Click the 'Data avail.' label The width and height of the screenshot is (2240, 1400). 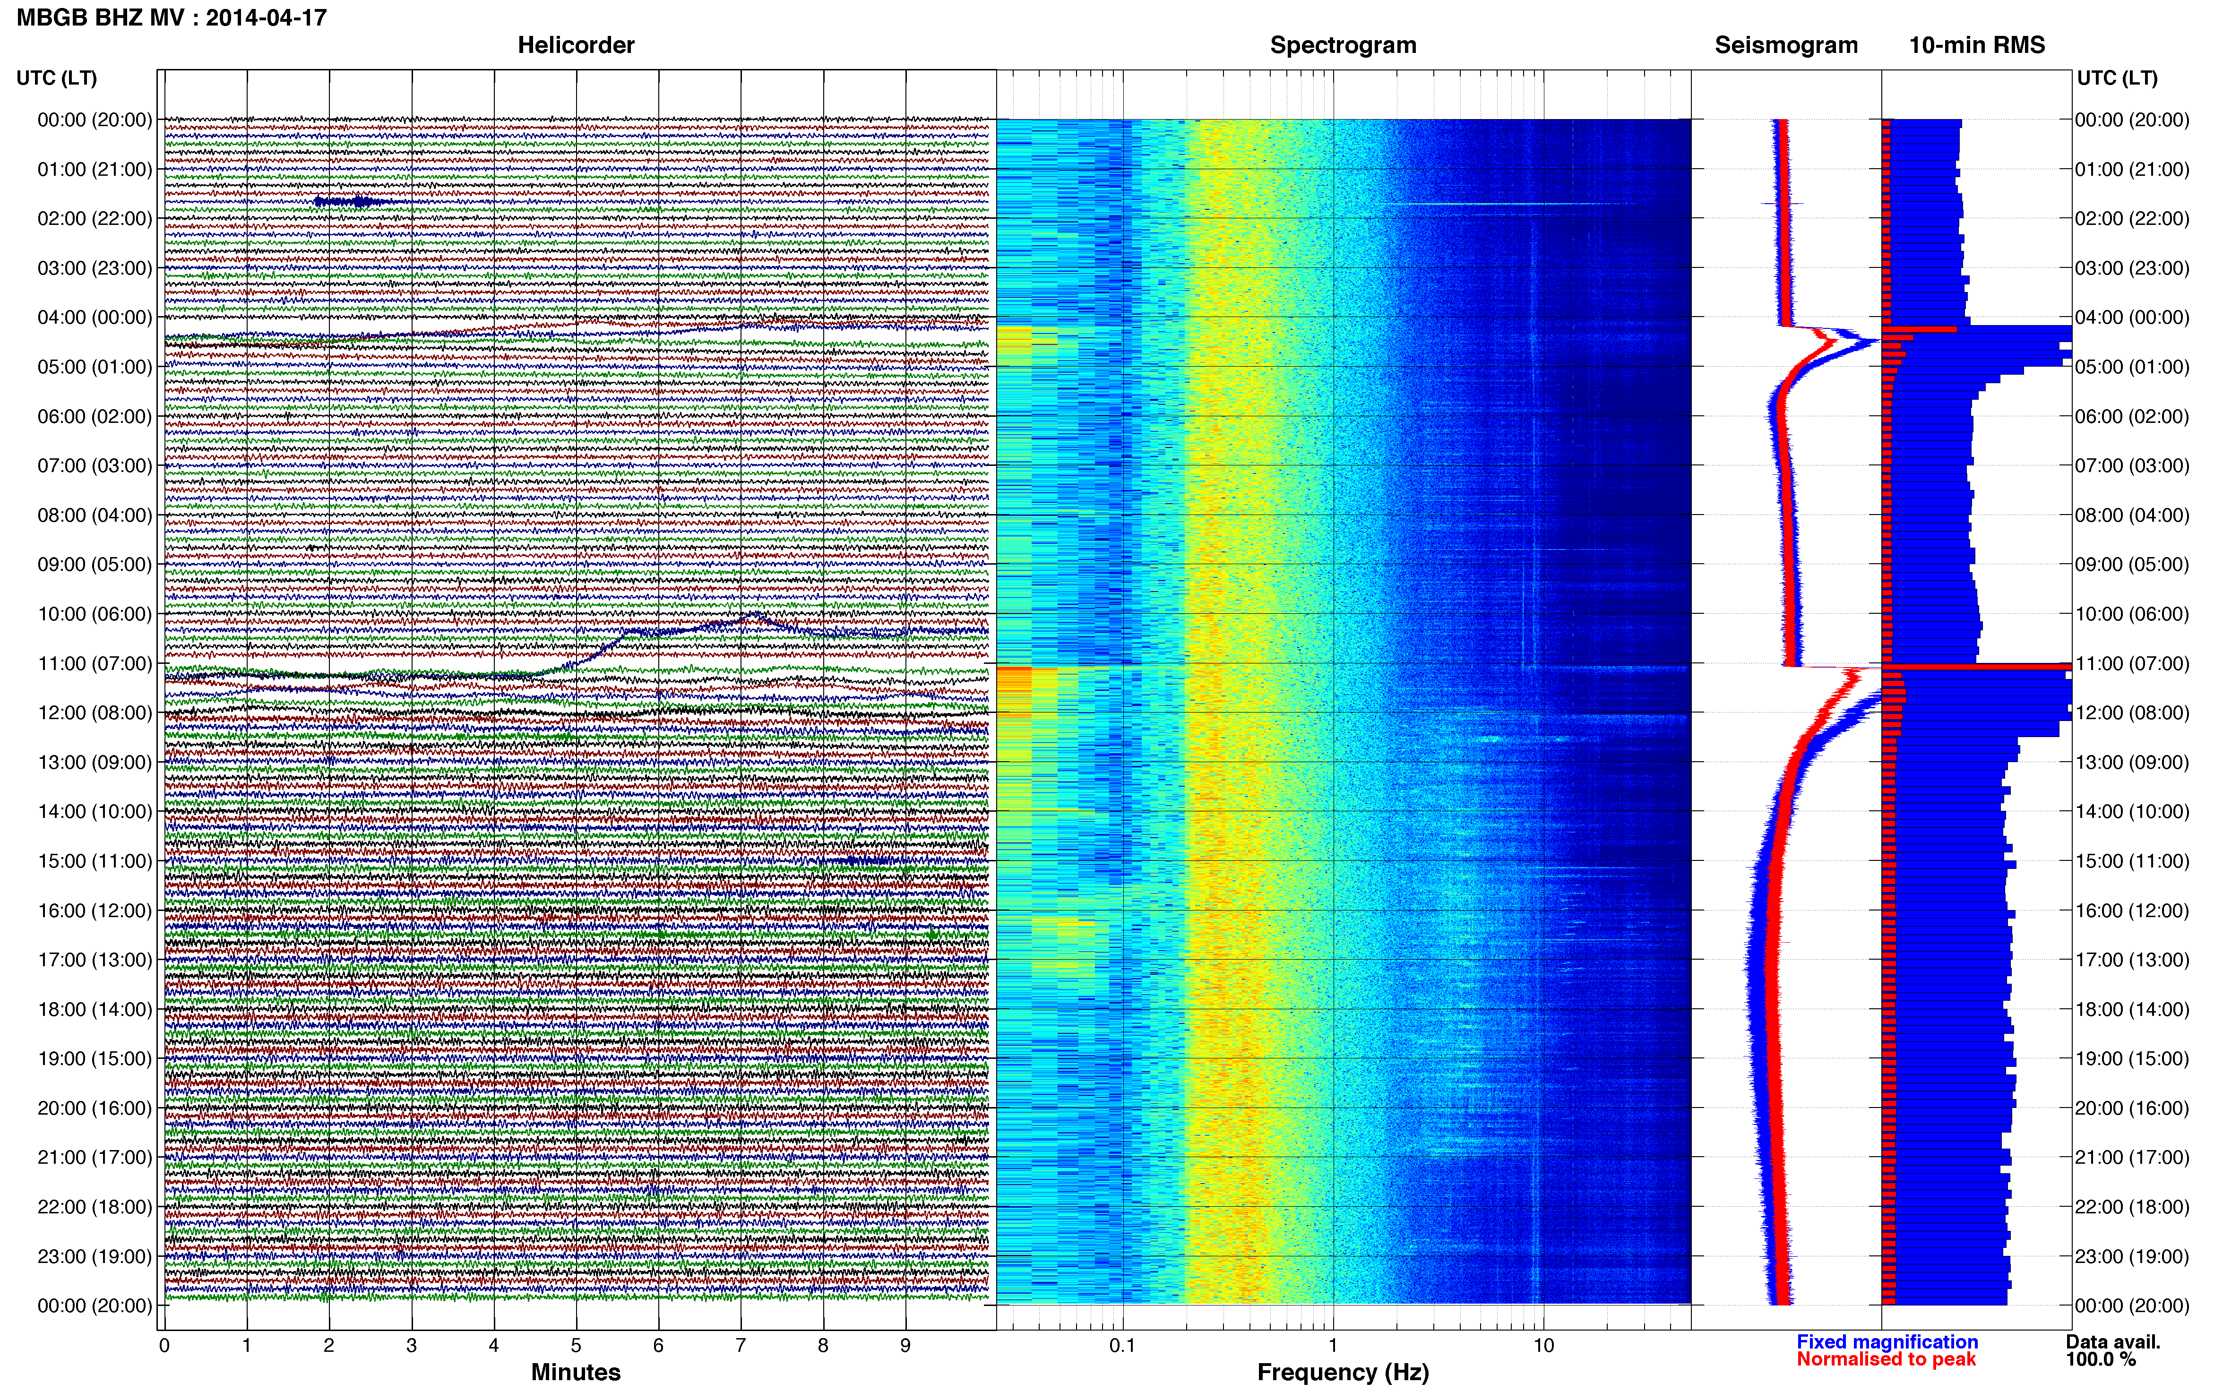pos(2113,1342)
